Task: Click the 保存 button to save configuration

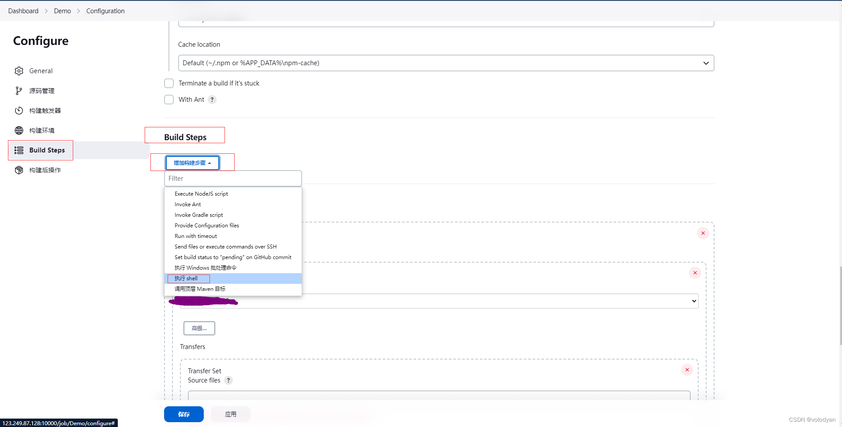Action: [184, 414]
